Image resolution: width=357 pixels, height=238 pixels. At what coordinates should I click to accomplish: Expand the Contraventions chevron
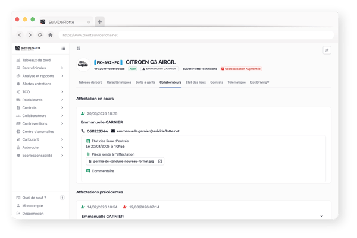click(62, 124)
